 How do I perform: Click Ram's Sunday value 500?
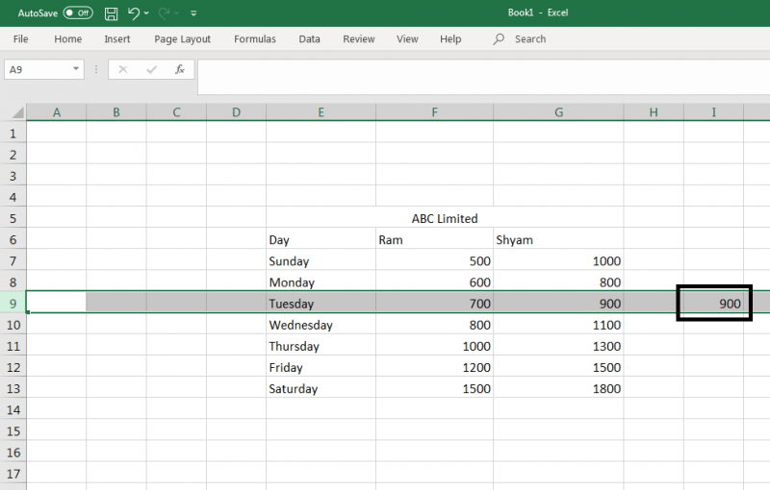click(x=435, y=261)
